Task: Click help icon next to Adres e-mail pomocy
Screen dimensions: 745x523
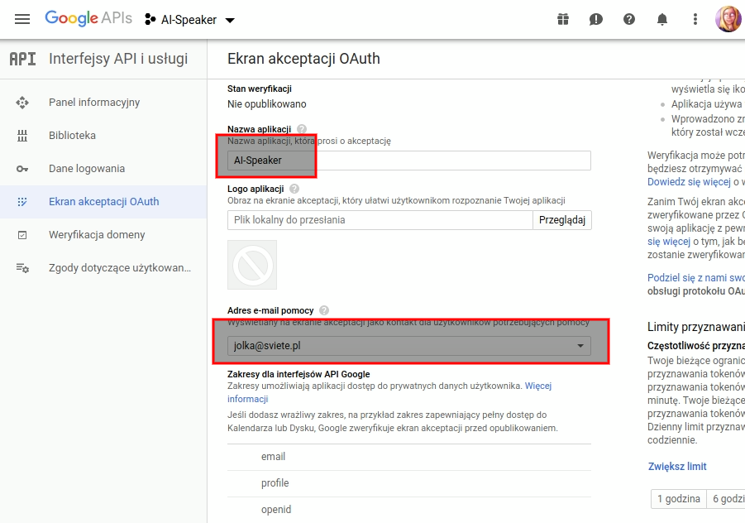Action: 324,310
